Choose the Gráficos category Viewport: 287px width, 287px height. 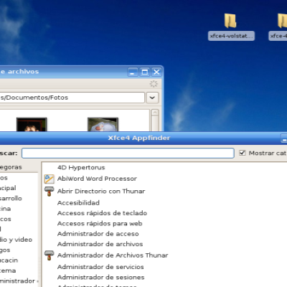tap(6, 219)
